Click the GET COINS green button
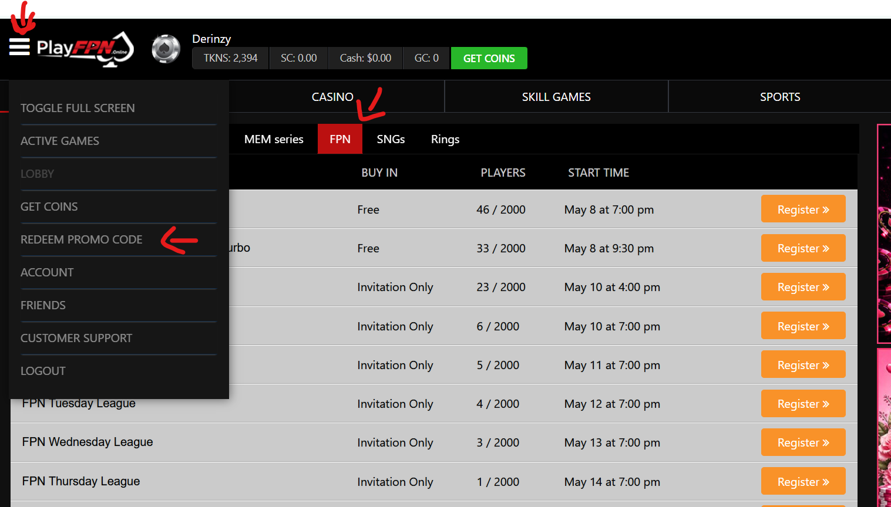 (489, 58)
